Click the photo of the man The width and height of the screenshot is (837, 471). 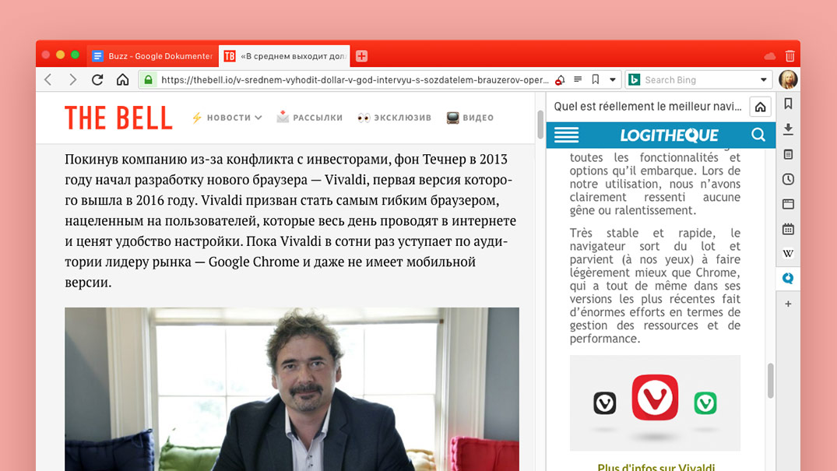[292, 389]
